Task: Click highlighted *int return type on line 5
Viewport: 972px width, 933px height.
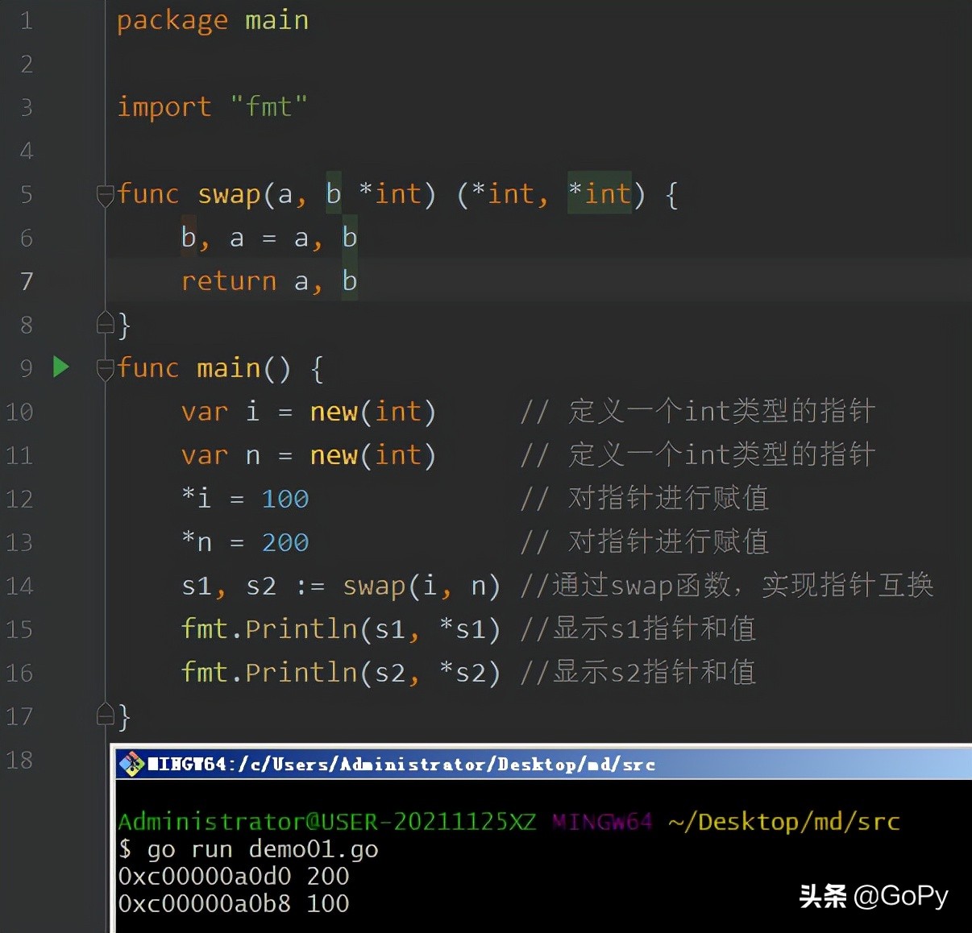Action: 600,193
